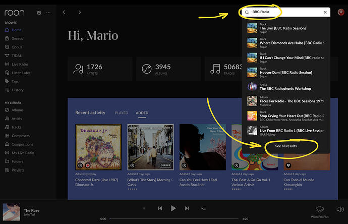Click the heart icon on Con Todo el Mundo
Image resolution: width=348 pixels, height=224 pixels.
point(288,165)
